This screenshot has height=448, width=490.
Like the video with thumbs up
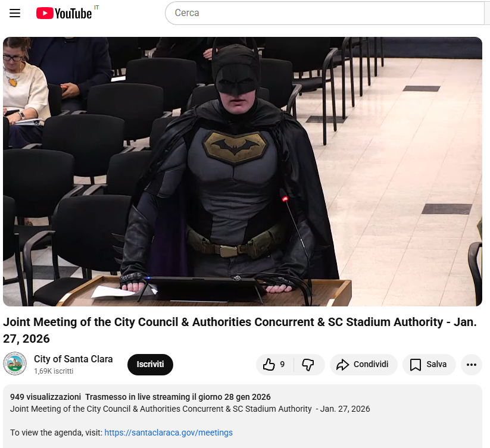[x=269, y=364]
